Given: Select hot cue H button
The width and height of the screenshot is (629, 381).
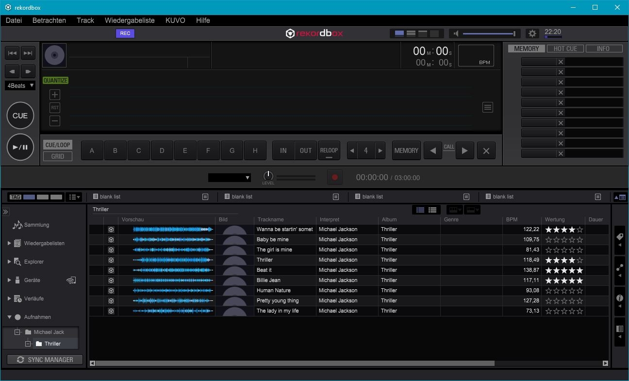Looking at the screenshot, I should pos(255,150).
